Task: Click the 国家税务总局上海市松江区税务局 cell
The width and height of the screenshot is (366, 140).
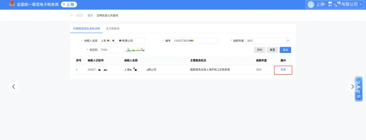Action: pyautogui.click(x=210, y=70)
